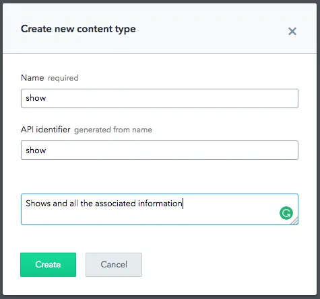Click the blank space between API field and description
320x299 pixels.
(x=160, y=177)
